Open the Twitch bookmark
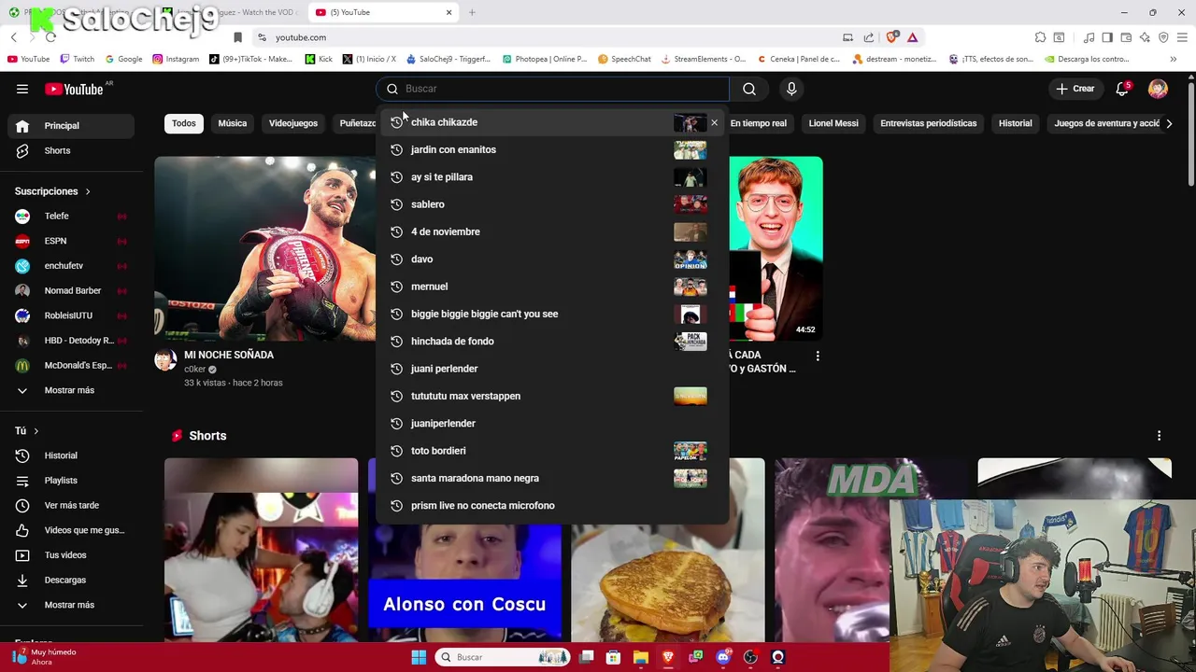The height and width of the screenshot is (672, 1196). click(77, 59)
